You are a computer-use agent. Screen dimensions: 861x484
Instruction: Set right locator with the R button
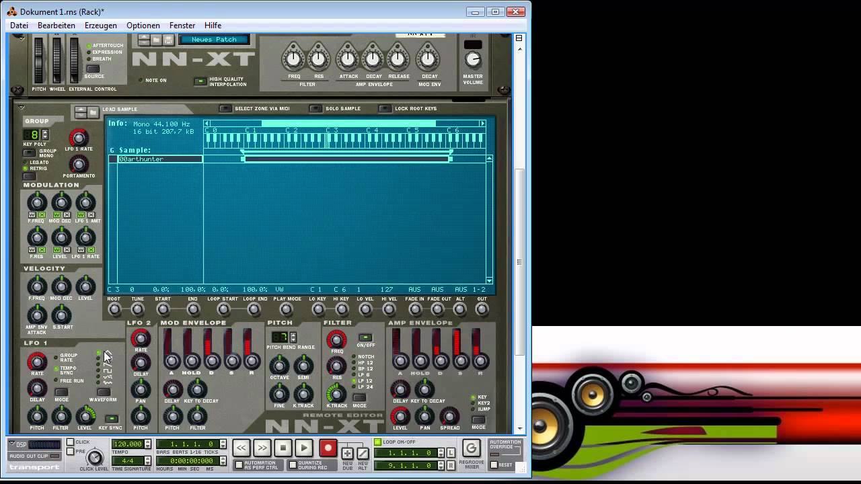tap(451, 465)
